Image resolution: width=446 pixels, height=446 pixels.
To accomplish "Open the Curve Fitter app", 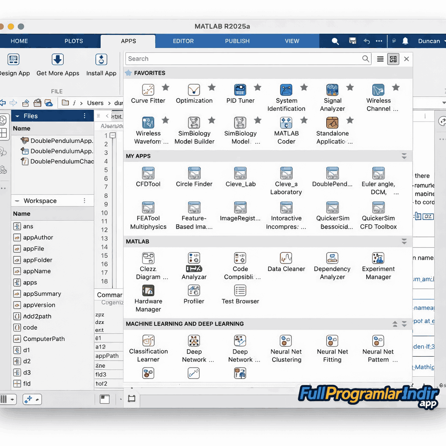I will [x=148, y=89].
